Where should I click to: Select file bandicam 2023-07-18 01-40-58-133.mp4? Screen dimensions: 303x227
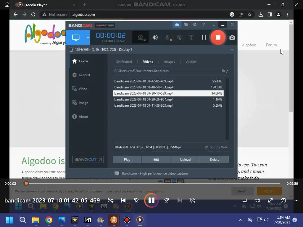[x=168, y=87]
